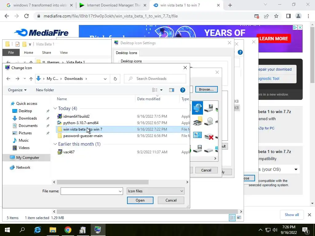The width and height of the screenshot is (315, 236).
Task: Open the Organize dropdown
Action: click(x=17, y=90)
